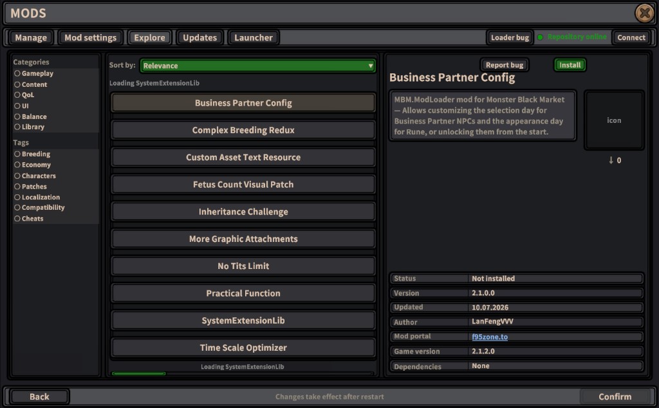This screenshot has height=408, width=659.
Task: Select Inheritance Challenge mod
Action: click(x=243, y=212)
